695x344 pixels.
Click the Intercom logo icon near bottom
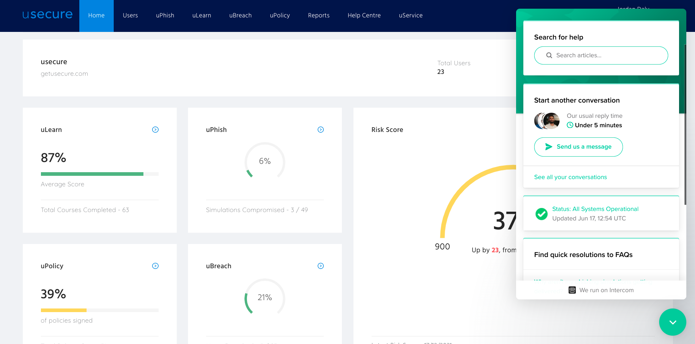(x=572, y=290)
